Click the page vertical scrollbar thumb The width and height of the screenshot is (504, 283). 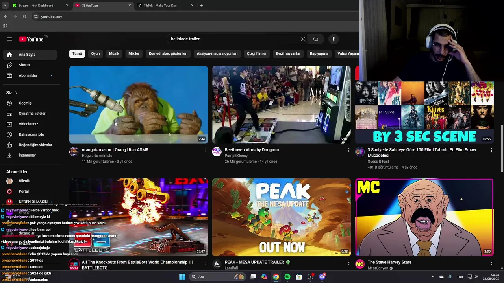pos(502,149)
